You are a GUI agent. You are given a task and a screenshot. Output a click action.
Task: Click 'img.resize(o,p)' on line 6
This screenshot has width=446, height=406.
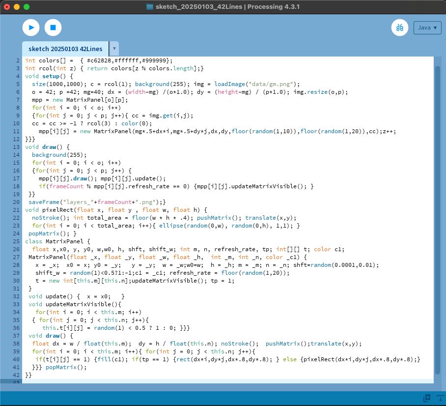319,92
